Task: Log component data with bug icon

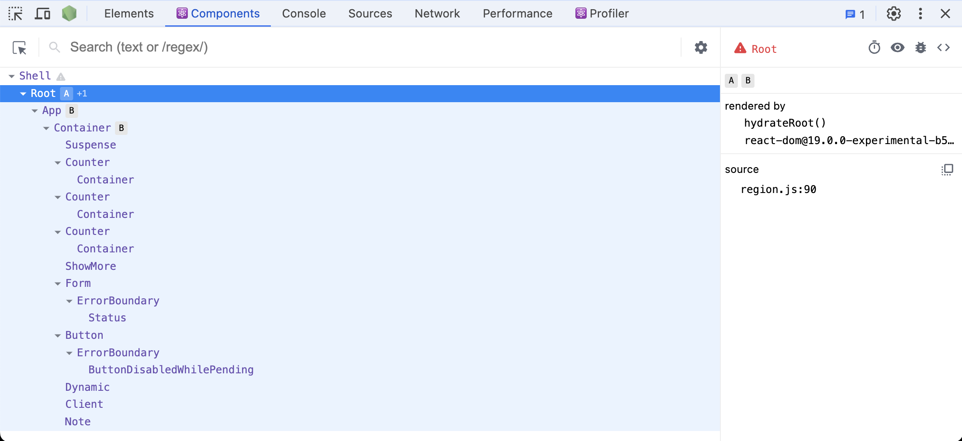Action: point(920,48)
